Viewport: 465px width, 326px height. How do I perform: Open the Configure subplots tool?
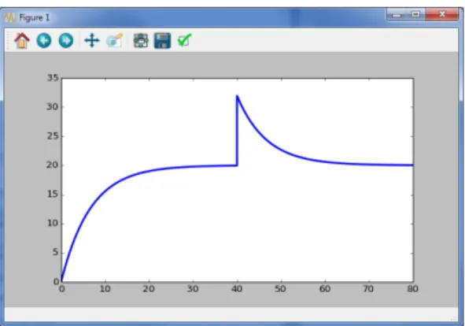141,41
